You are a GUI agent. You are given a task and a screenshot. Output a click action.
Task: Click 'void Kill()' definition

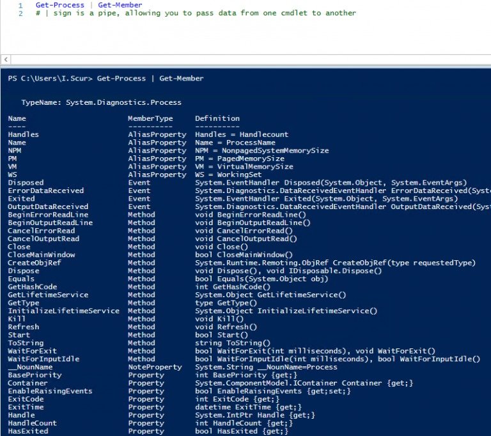tap(219, 319)
